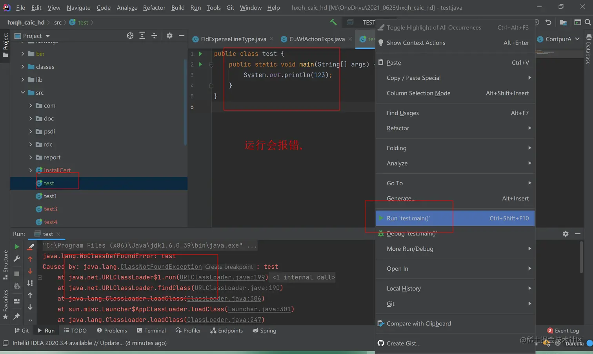
Task: Open the Project view dropdown
Action: point(32,36)
